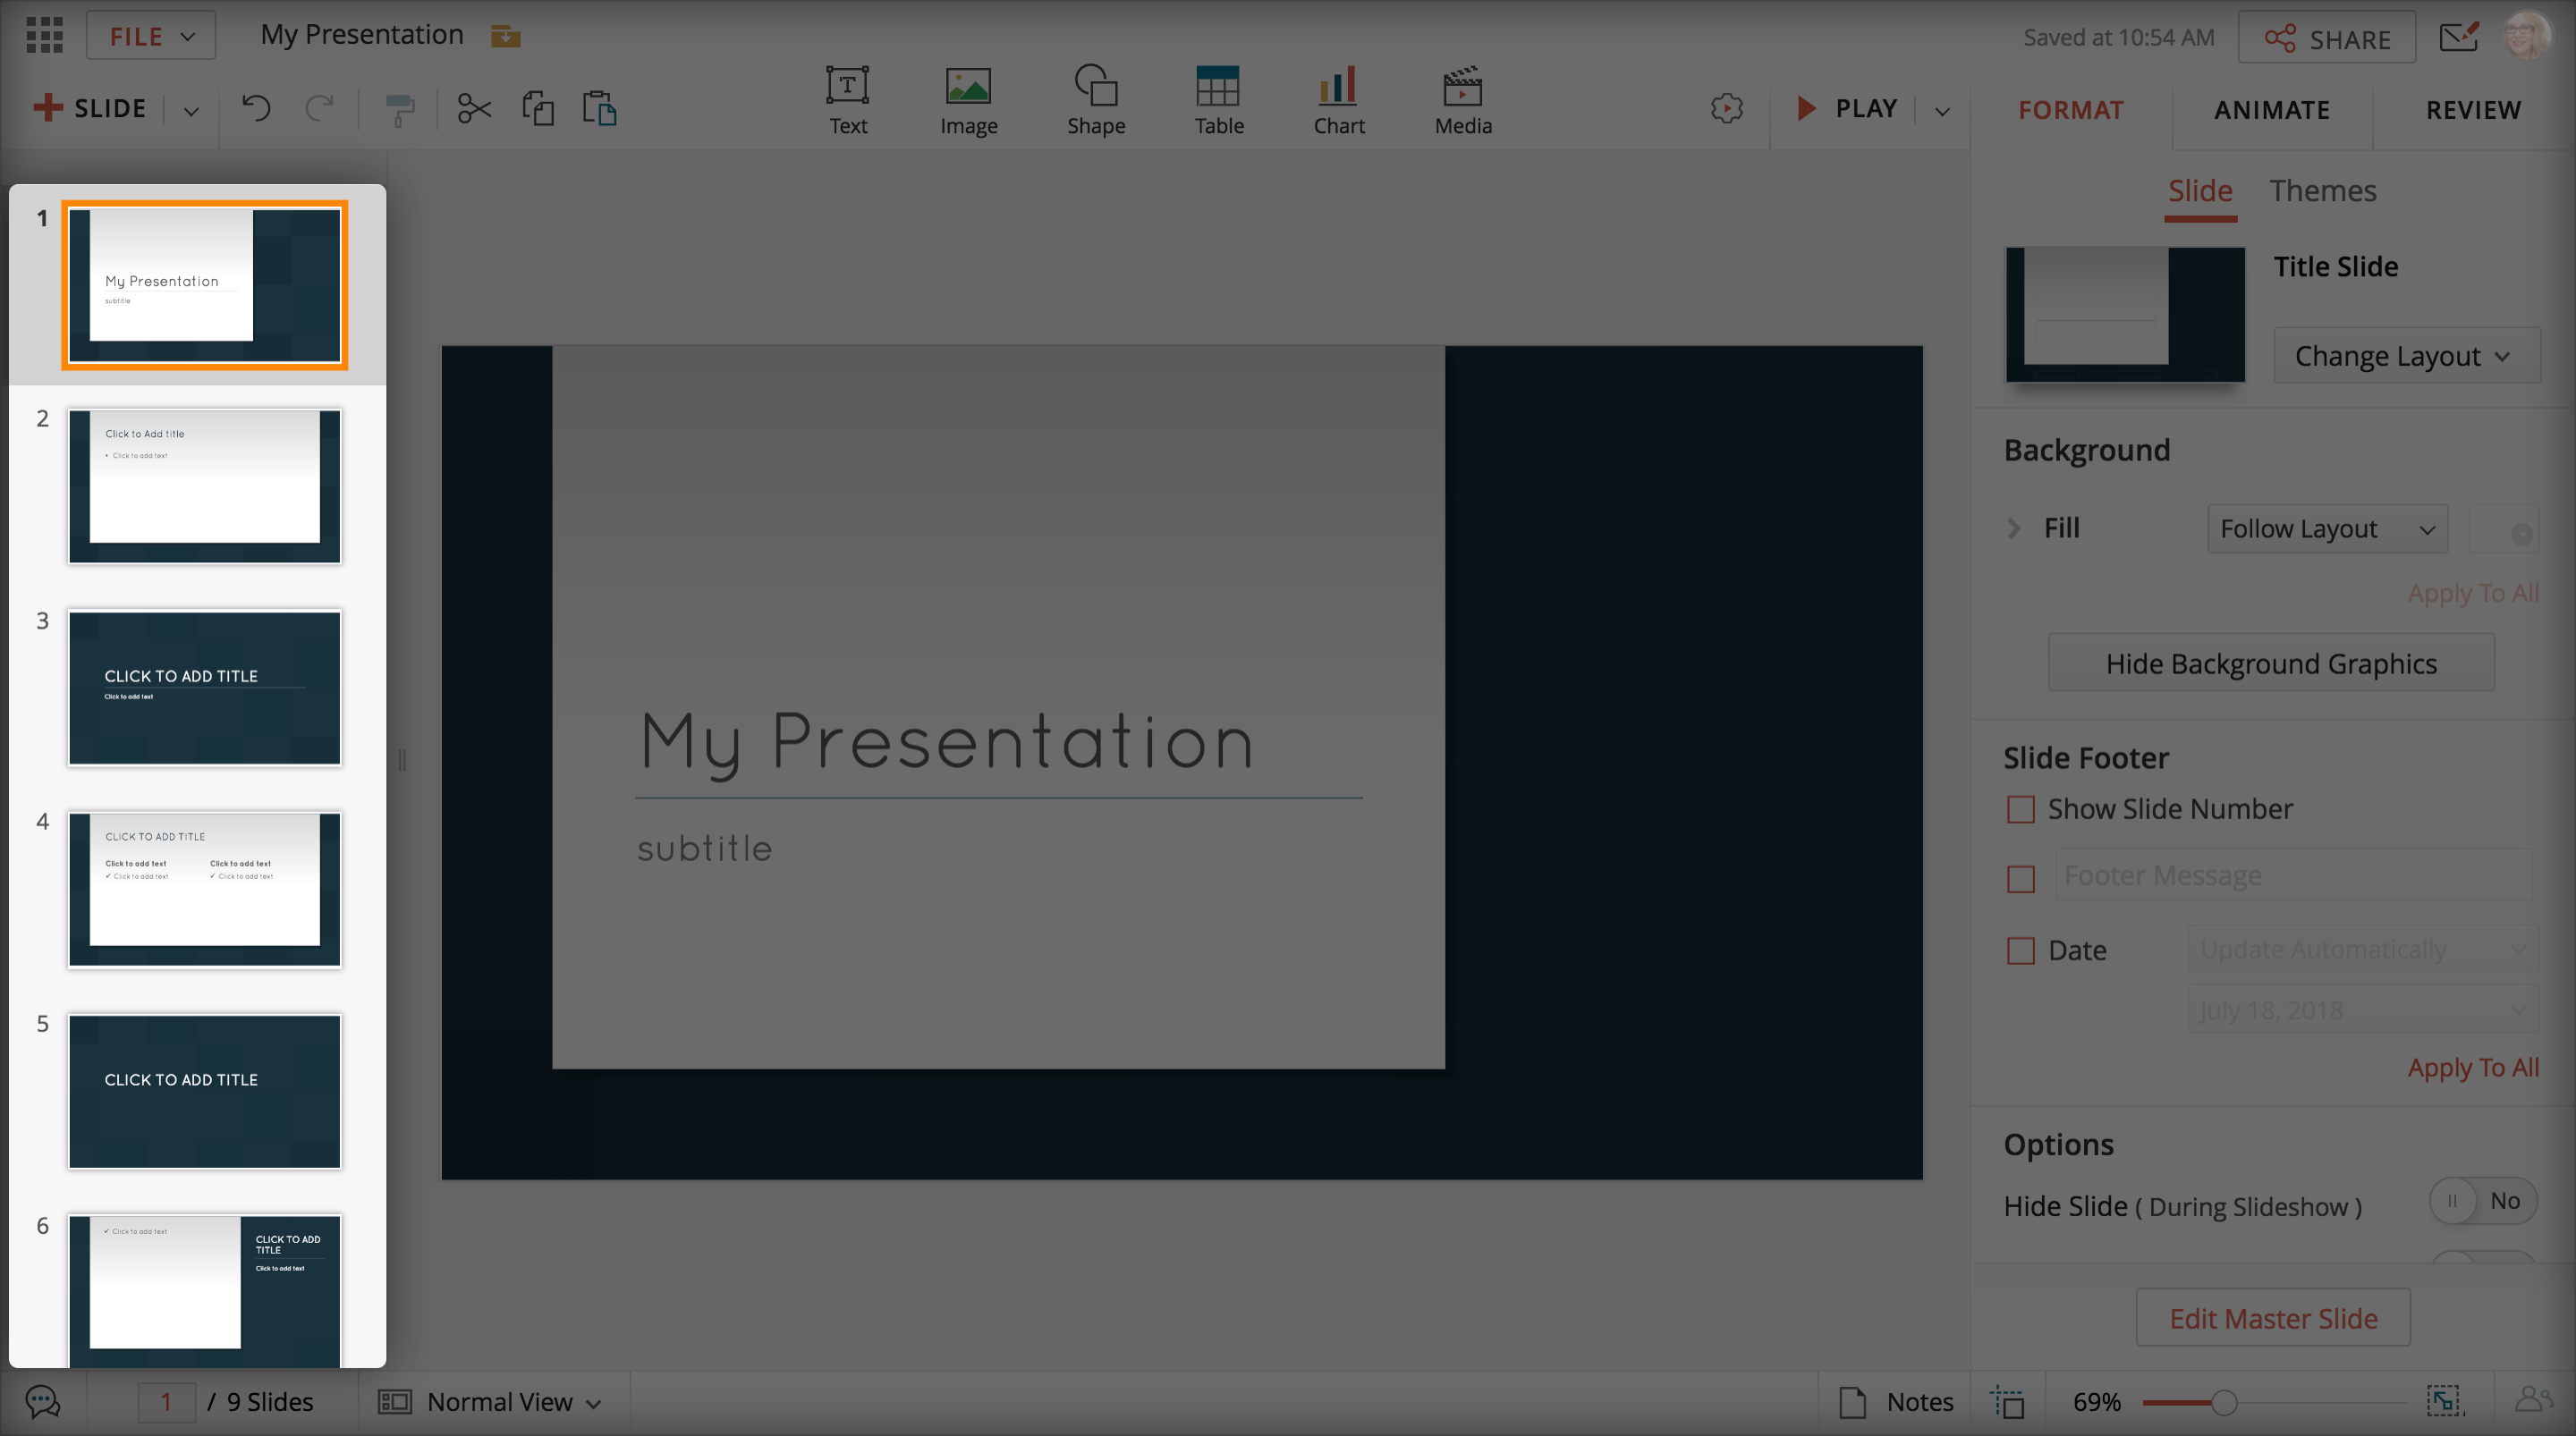Click the scissors Cut icon
Image resolution: width=2576 pixels, height=1436 pixels.
(x=474, y=108)
